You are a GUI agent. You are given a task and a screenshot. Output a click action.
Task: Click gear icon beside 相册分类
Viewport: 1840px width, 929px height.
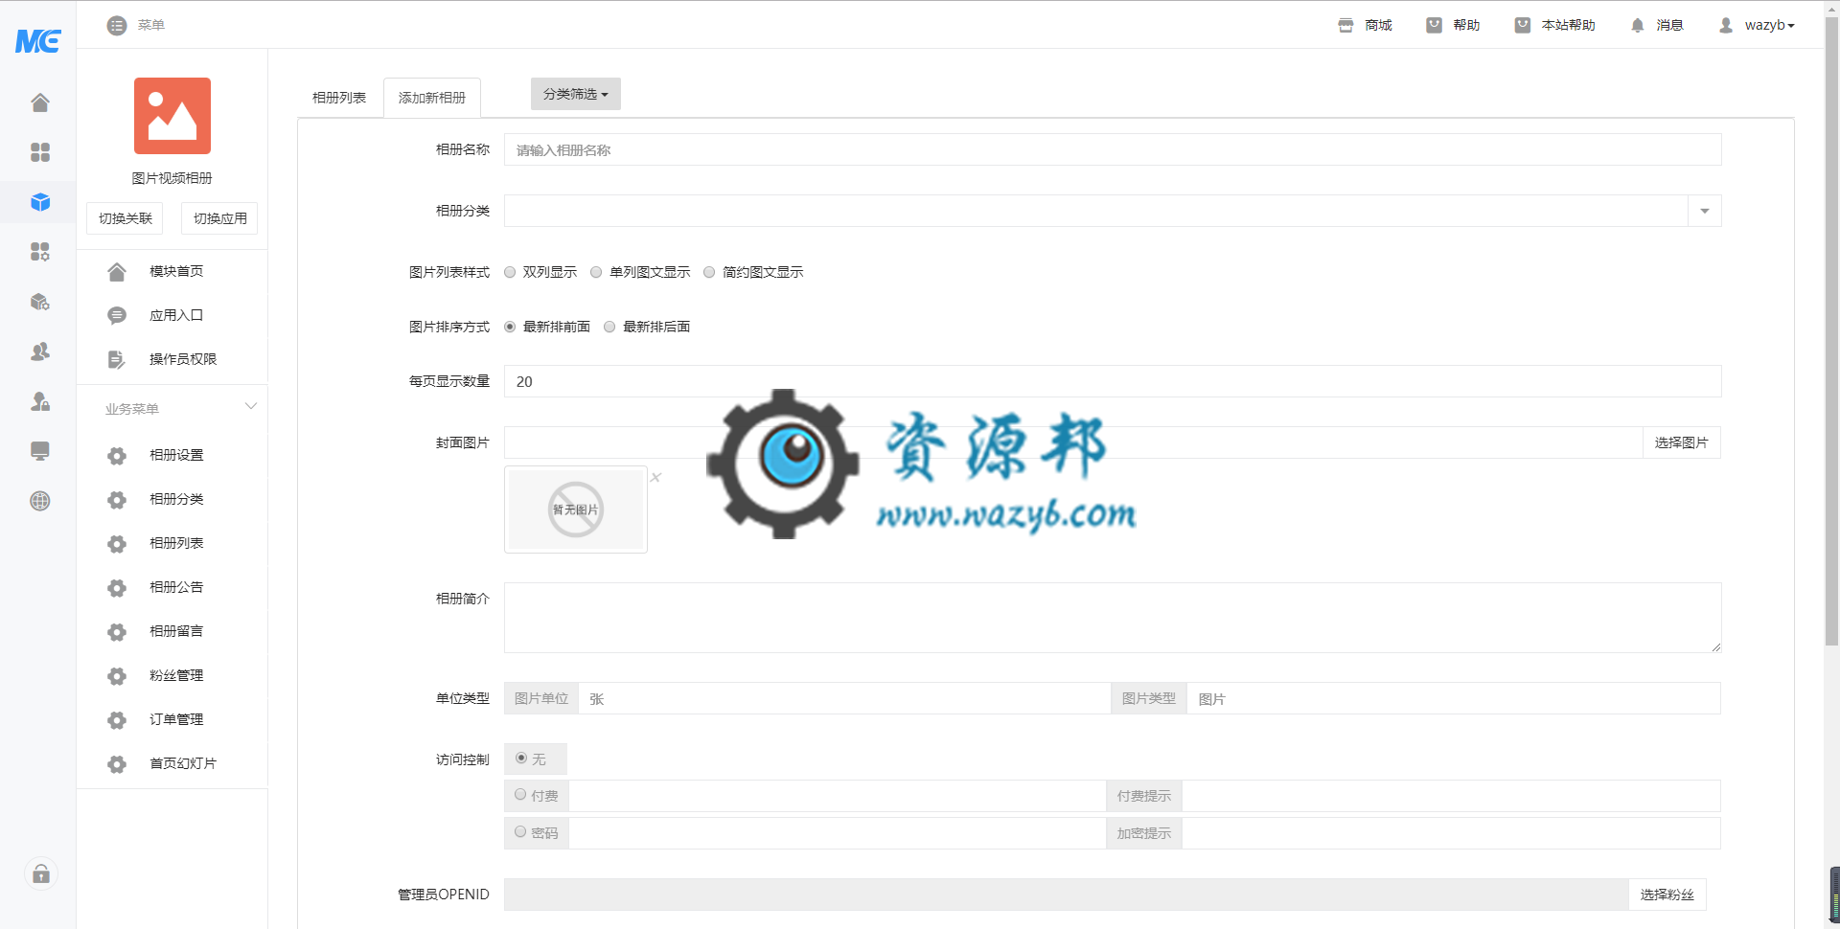(117, 500)
